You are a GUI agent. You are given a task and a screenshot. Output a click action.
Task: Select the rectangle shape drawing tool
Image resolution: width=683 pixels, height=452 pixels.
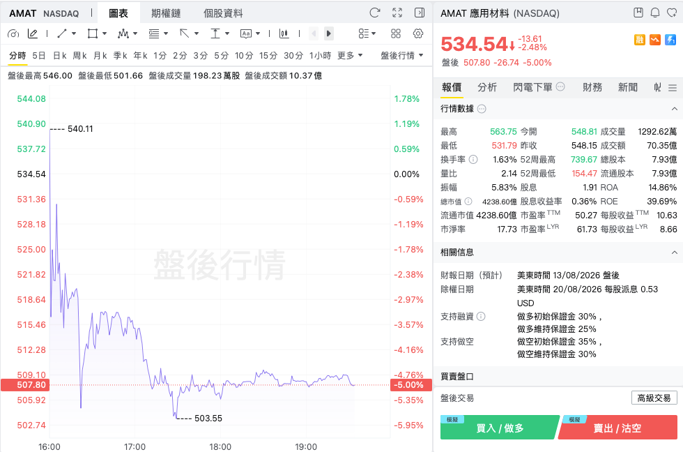click(92, 33)
